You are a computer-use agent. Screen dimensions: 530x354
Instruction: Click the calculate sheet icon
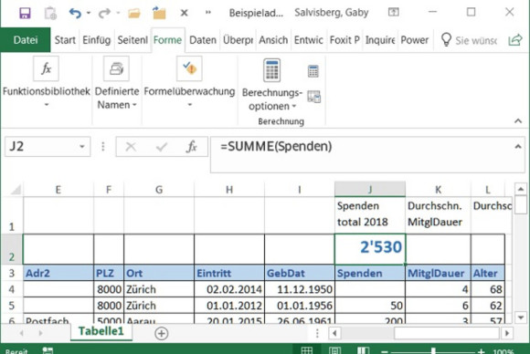coord(313,97)
